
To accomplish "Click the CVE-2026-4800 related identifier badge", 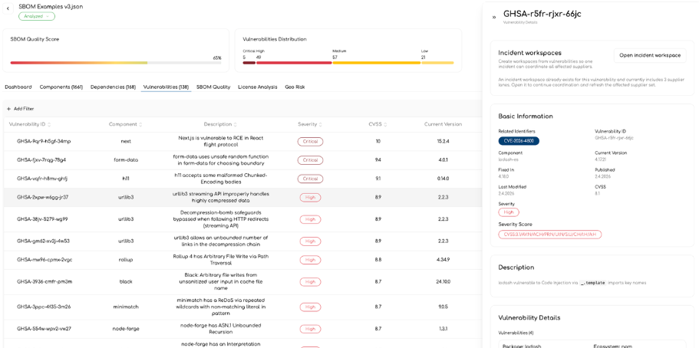I will pos(519,141).
